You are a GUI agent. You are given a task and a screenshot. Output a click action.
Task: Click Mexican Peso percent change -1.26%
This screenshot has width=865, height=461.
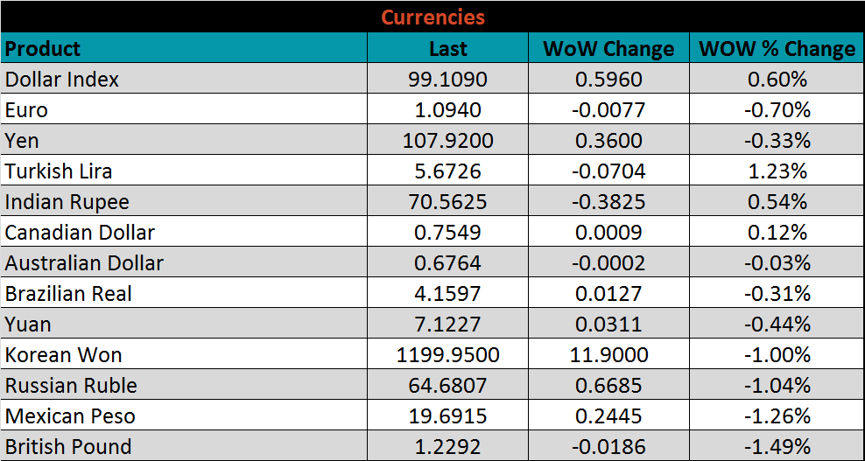pyautogui.click(x=777, y=416)
